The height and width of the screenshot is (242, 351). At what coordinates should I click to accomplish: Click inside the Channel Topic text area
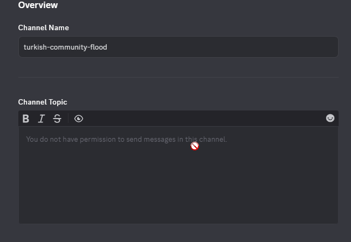click(178, 175)
